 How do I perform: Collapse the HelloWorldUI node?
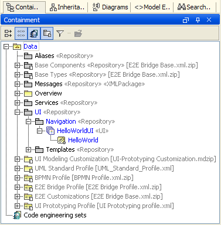(x=40, y=131)
